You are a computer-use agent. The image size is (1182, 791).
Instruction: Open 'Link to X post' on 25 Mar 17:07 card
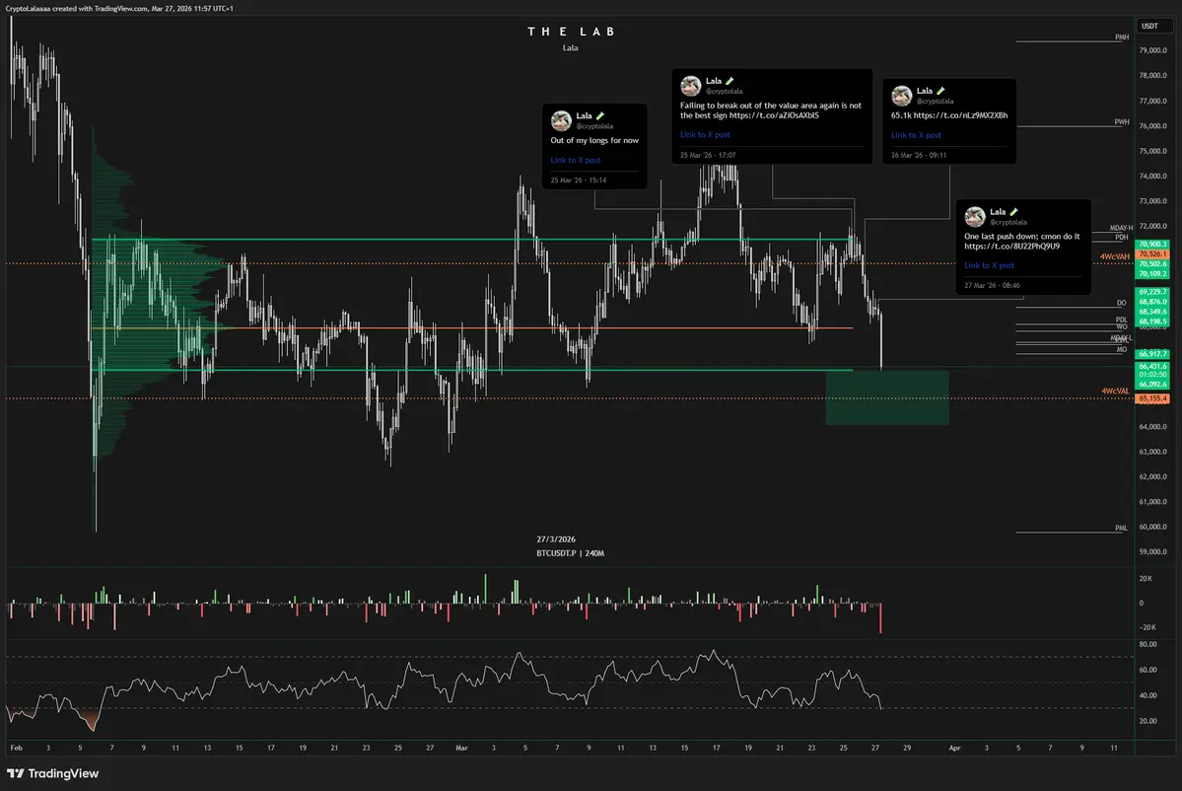705,134
